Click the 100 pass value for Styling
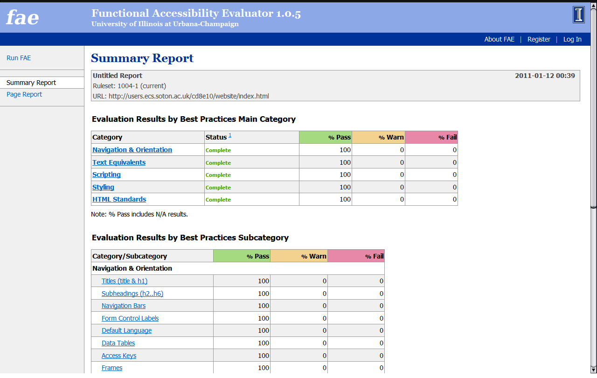The image size is (597, 378). pos(345,187)
